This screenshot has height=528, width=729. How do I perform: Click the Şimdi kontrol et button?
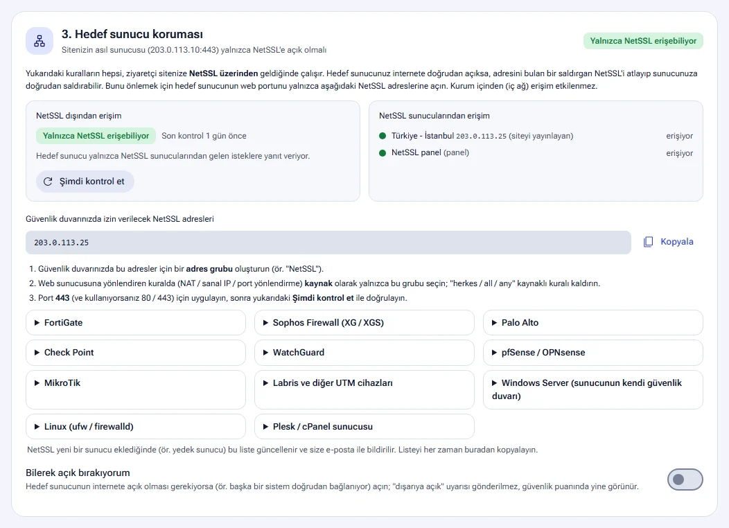point(85,182)
